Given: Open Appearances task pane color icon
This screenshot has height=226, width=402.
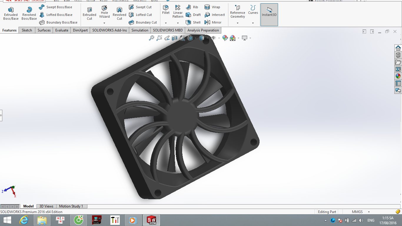Looking at the screenshot, I should click(398, 76).
